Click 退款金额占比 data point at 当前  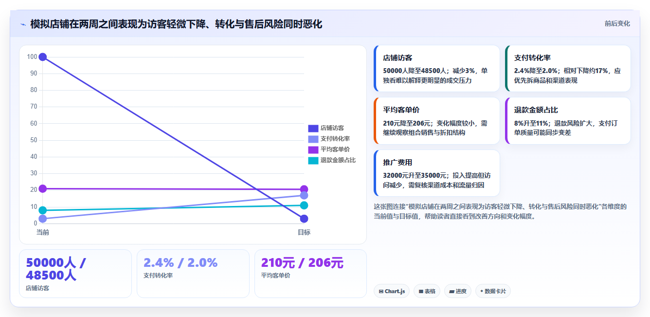tap(43, 210)
